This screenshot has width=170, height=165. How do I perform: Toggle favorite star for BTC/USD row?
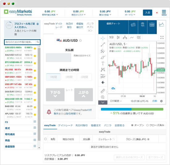[35, 63]
